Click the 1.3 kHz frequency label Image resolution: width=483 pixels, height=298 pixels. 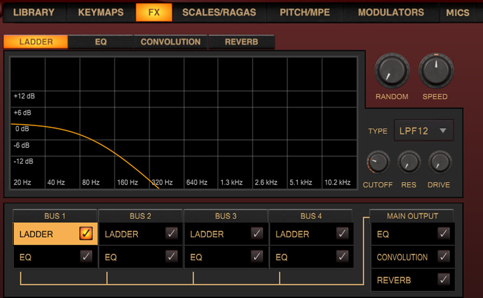pyautogui.click(x=231, y=182)
